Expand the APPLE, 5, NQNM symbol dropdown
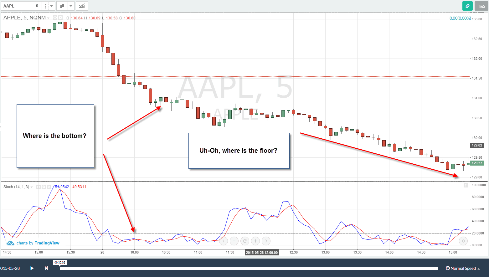This screenshot has height=277, width=489. pos(49,18)
